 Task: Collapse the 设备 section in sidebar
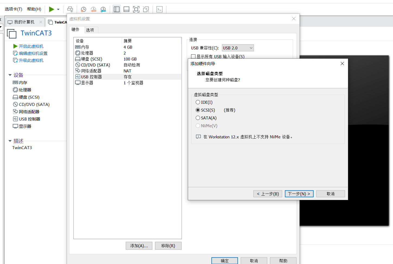point(10,75)
